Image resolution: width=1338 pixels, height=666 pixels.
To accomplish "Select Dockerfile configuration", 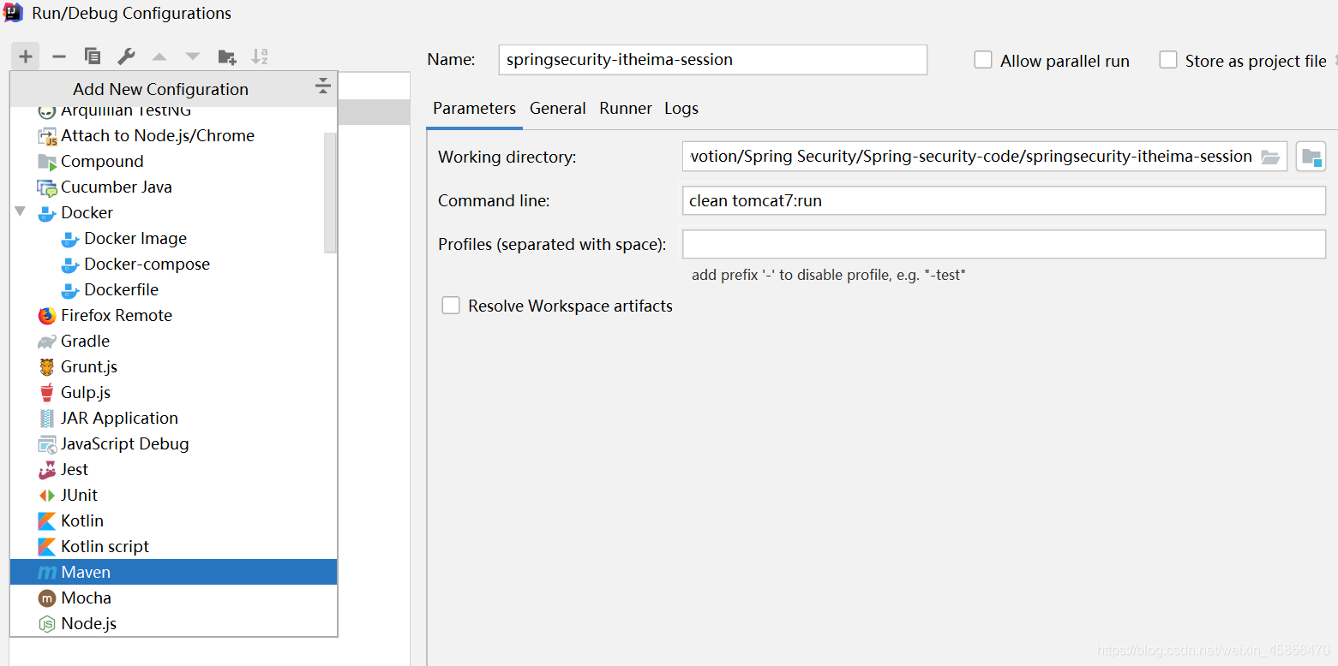I will 173,289.
